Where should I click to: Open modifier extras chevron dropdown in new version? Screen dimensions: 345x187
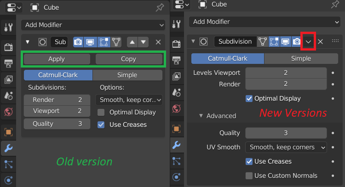(x=308, y=41)
